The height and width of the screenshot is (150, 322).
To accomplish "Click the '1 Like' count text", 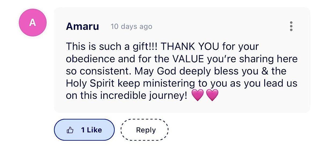I will (x=92, y=130).
